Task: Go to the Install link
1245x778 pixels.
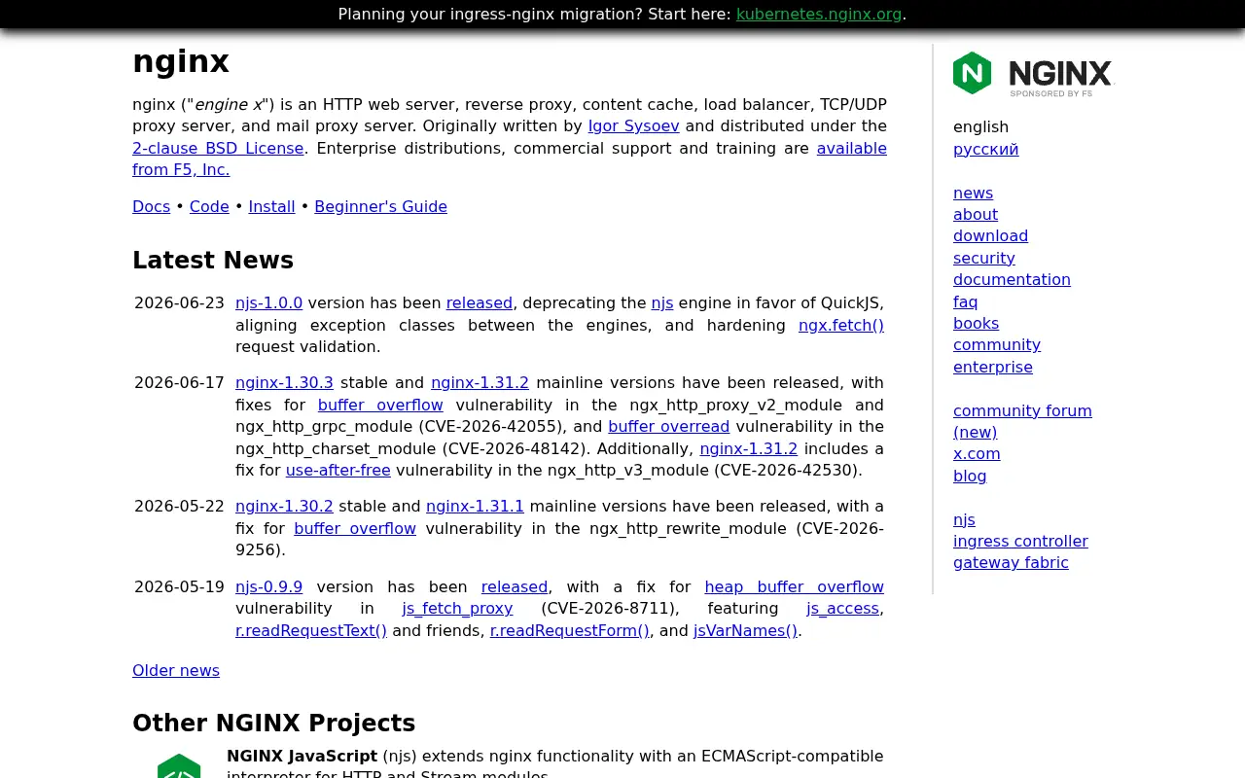Action: (x=271, y=206)
